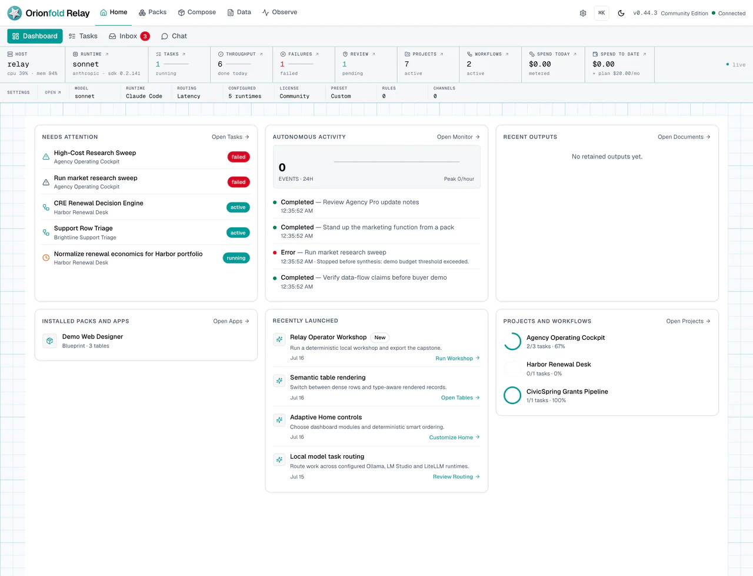Open the Packs menu in top navigation
The height and width of the screenshot is (576, 753).
tap(152, 12)
